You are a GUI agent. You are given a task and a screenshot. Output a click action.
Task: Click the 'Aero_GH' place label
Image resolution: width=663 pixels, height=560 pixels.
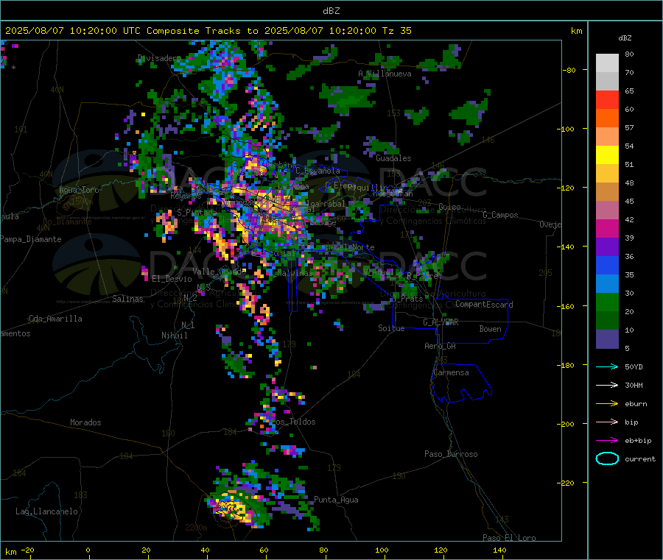(x=441, y=346)
